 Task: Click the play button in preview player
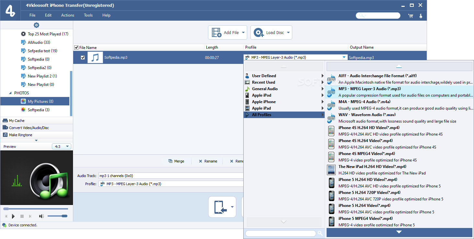point(13,216)
